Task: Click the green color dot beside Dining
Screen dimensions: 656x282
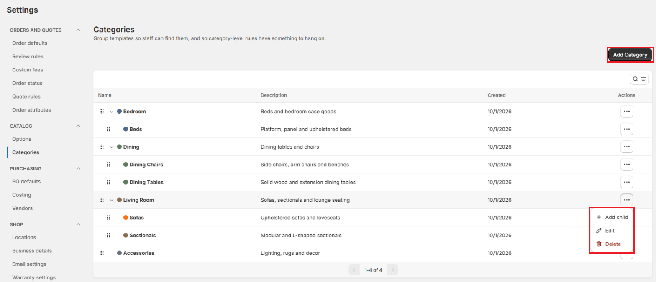Action: point(119,147)
